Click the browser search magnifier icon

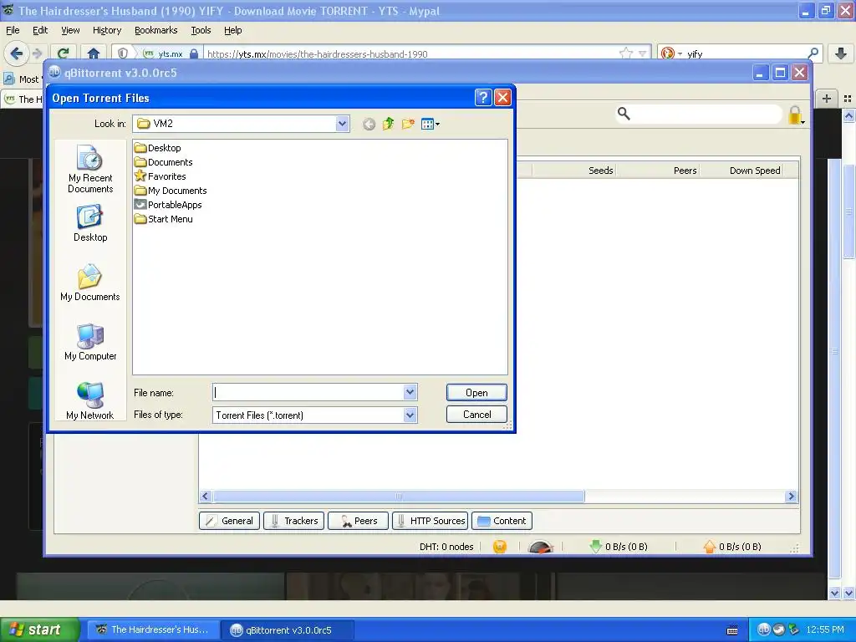813,53
